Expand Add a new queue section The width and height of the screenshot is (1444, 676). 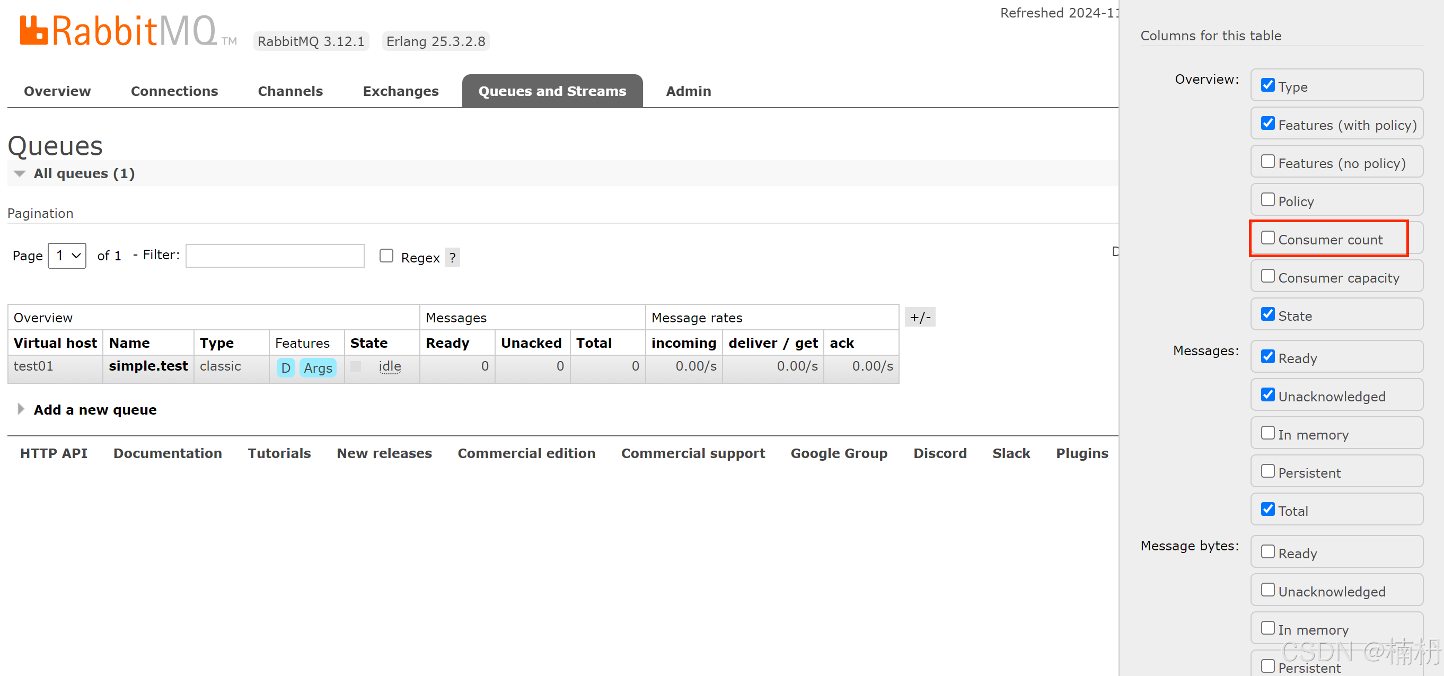[94, 410]
